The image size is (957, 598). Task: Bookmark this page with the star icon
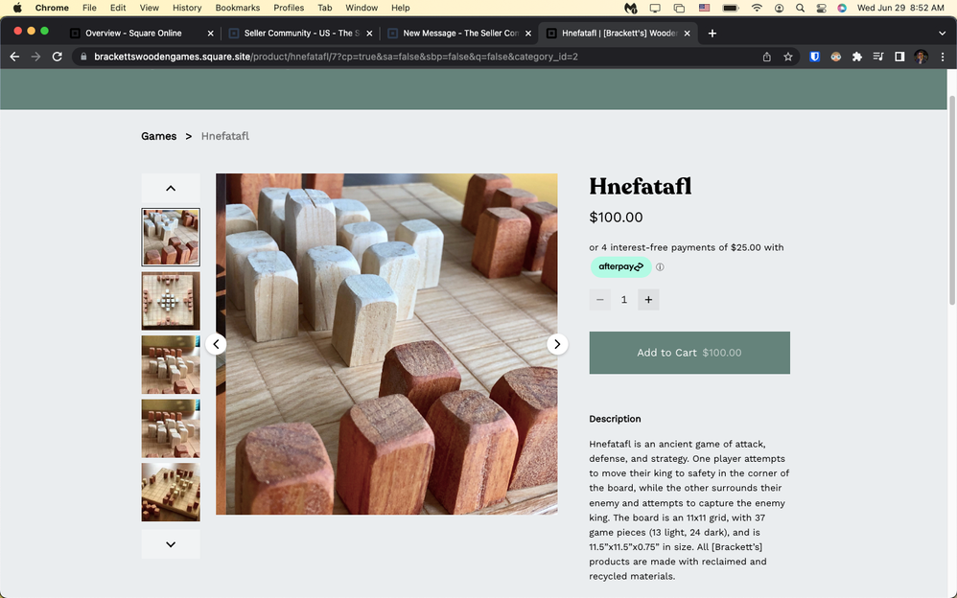coord(788,57)
